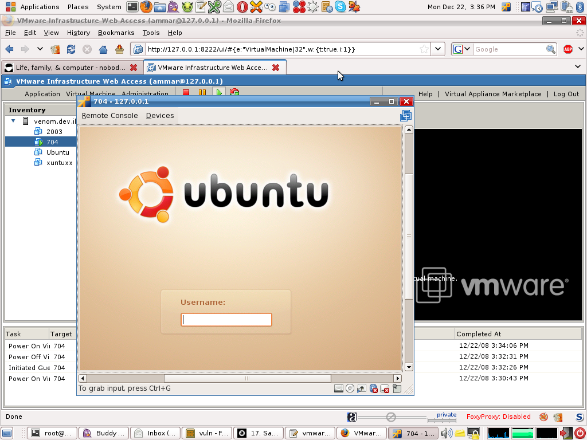
Task: Select the xuntuxx virtual machine in Inventory
Action: pos(59,163)
